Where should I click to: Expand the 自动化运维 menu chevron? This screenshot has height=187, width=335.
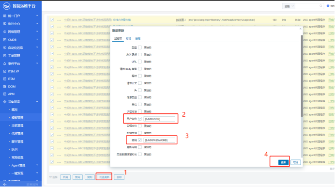pos(37,47)
